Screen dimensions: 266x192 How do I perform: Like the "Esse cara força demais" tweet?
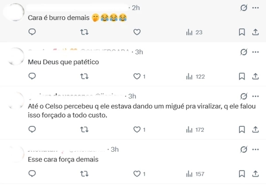[x=137, y=174]
